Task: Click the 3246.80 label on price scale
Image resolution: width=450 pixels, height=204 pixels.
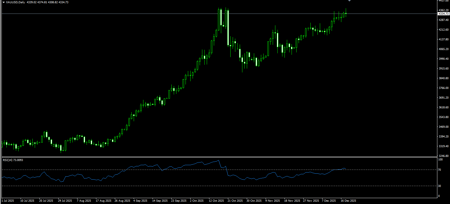Action: (x=443, y=156)
